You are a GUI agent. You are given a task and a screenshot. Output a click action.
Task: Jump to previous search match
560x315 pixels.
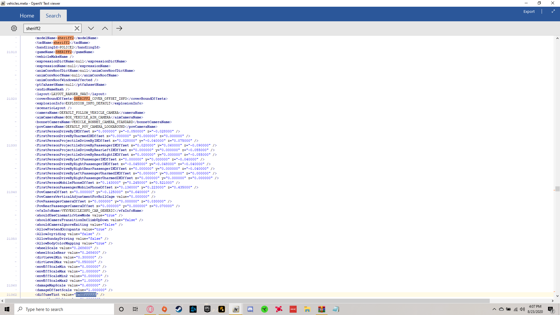click(105, 28)
